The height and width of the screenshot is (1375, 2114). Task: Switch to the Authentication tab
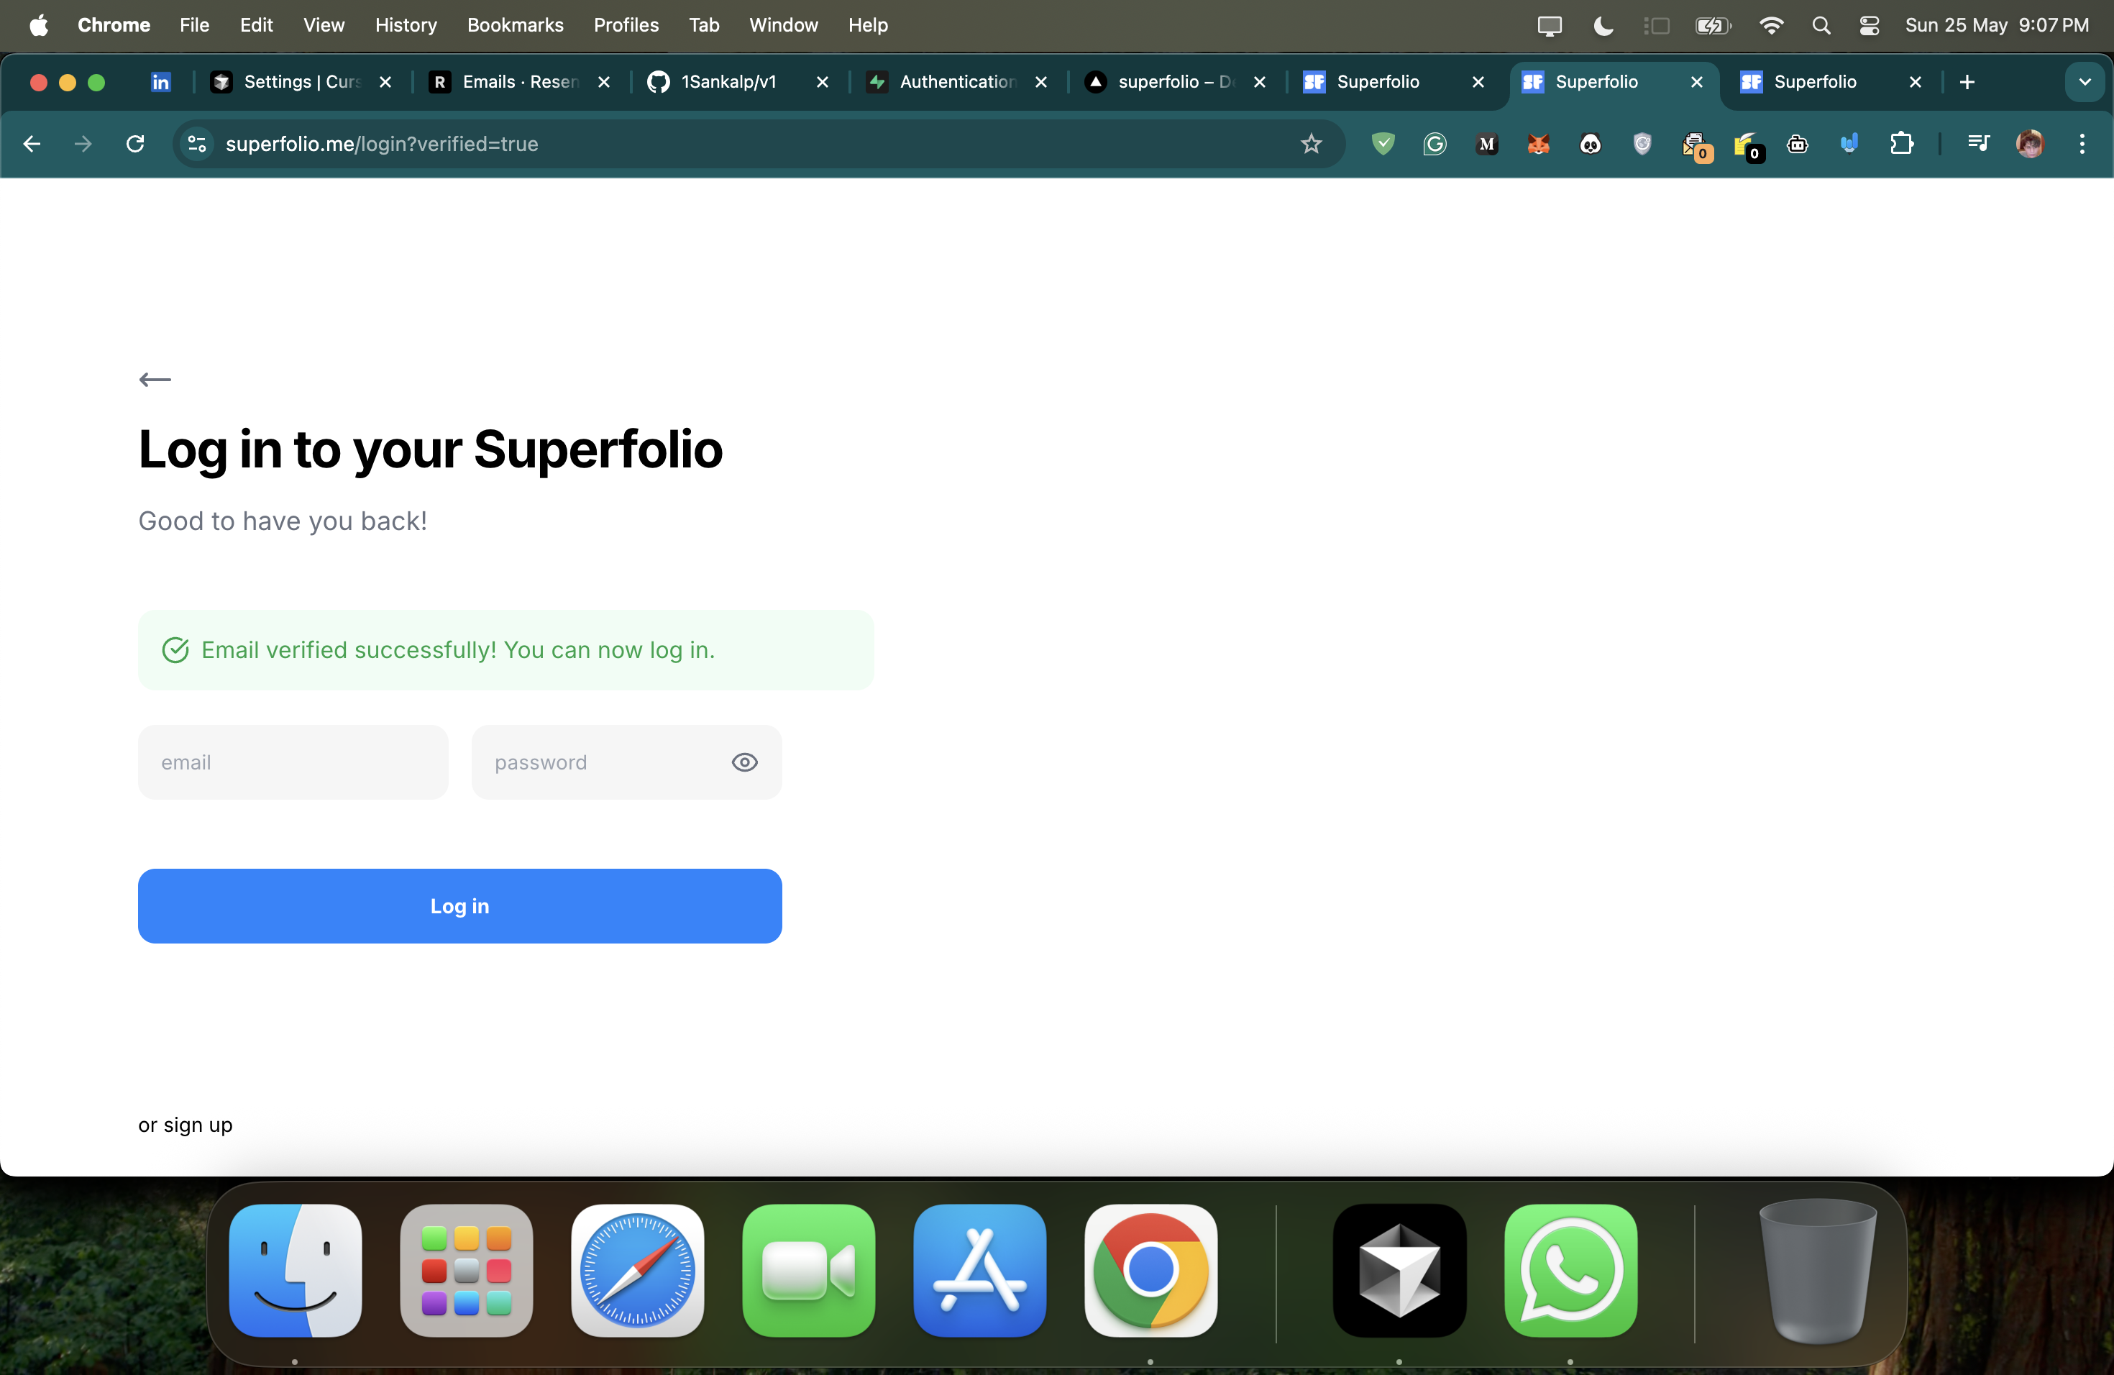956,82
